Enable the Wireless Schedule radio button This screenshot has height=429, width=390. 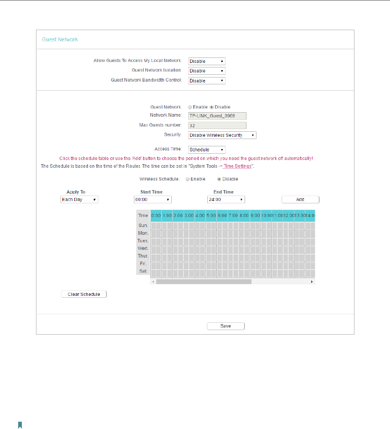pos(188,179)
